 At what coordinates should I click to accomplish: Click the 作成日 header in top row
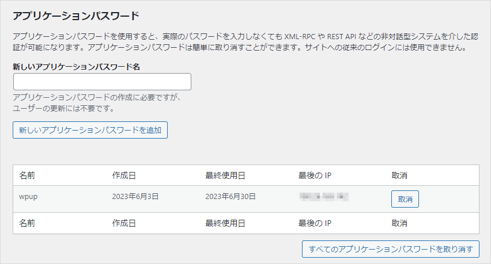pyautogui.click(x=124, y=175)
